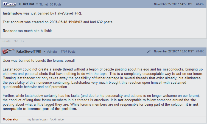Click the signature text about tatsu loops
This screenshot has height=124, width=207.
coord(46,119)
